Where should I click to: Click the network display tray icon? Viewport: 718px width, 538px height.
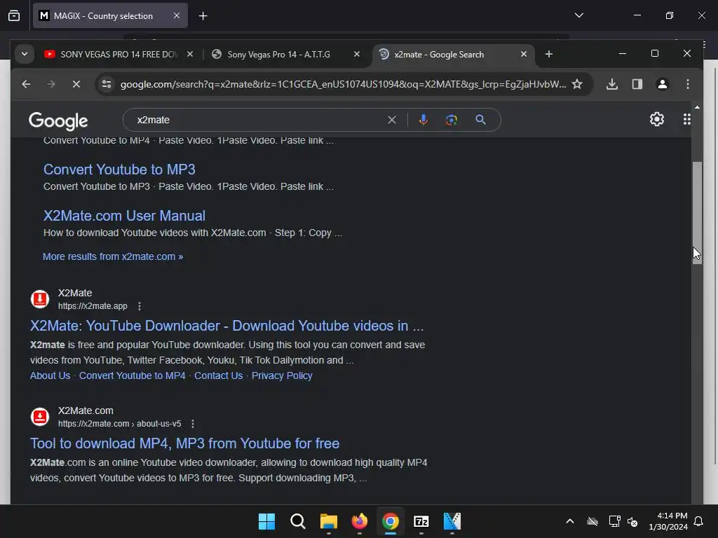point(614,521)
